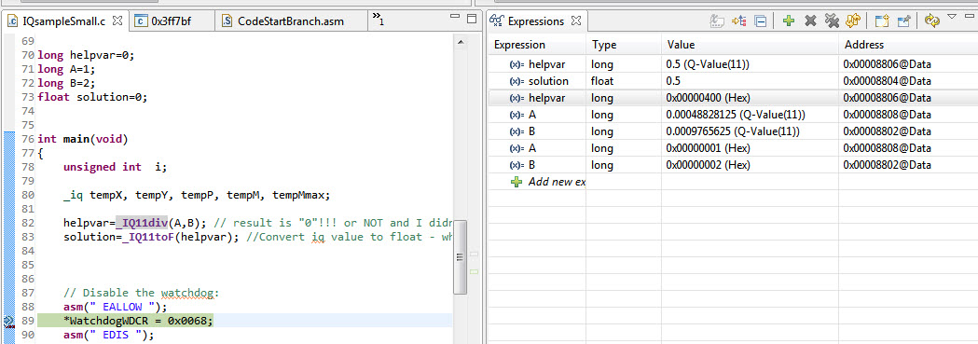Remove the selected expression
This screenshot has width=978, height=344.
(810, 21)
